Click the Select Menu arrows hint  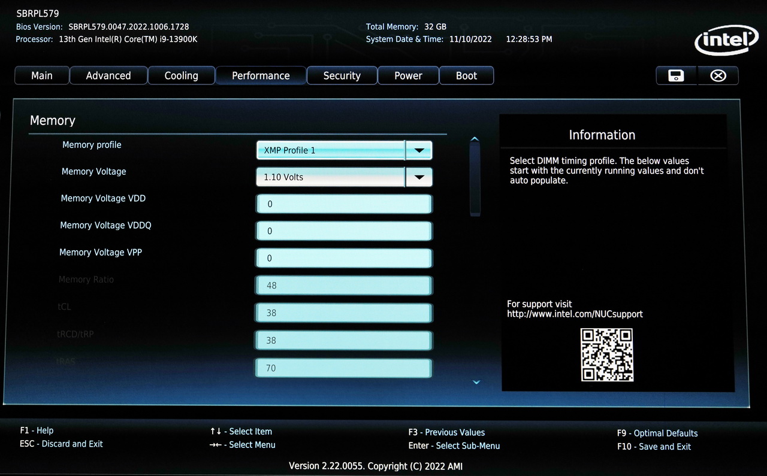[x=242, y=444]
